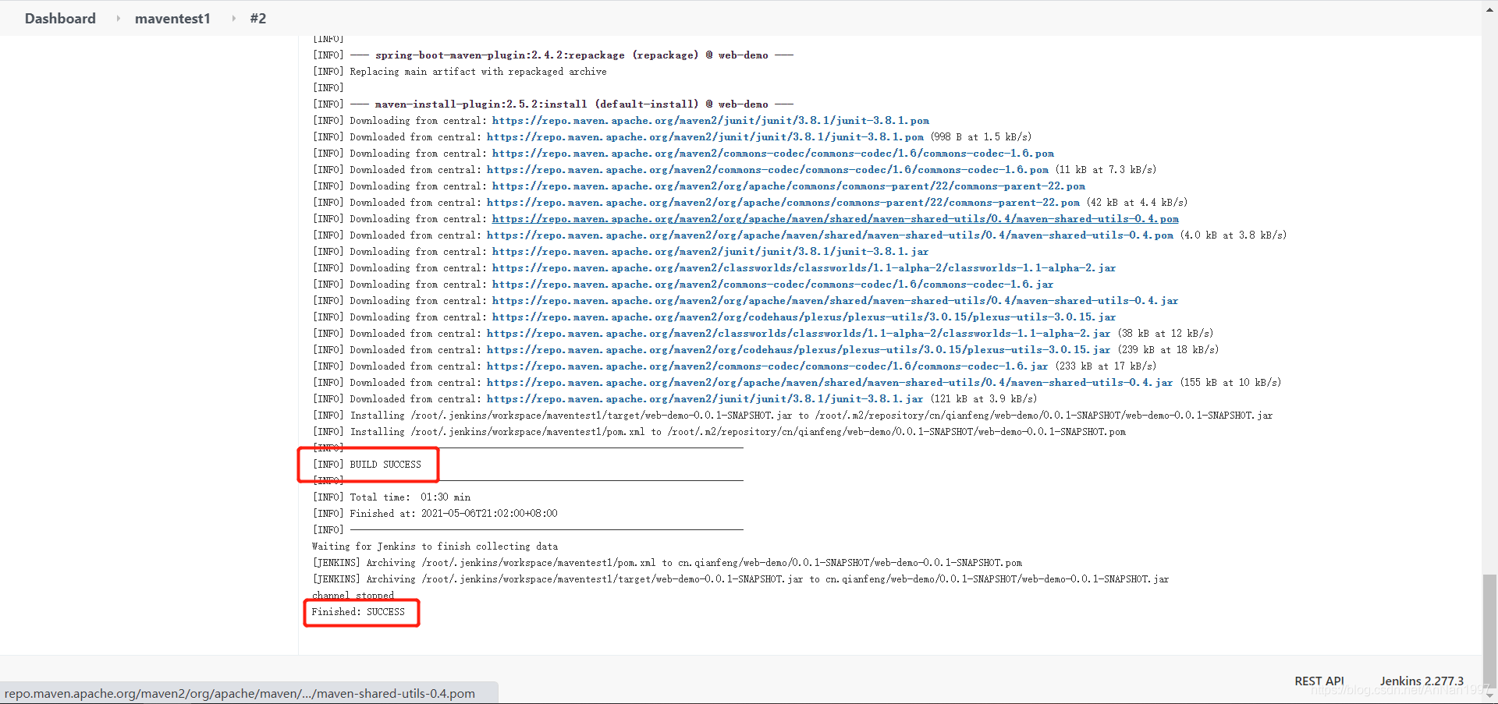Expand the chevron after maventest1 breadcrumb

[233, 18]
